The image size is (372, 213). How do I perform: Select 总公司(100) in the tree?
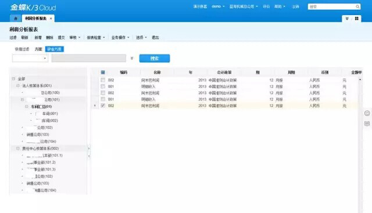pos(50,93)
